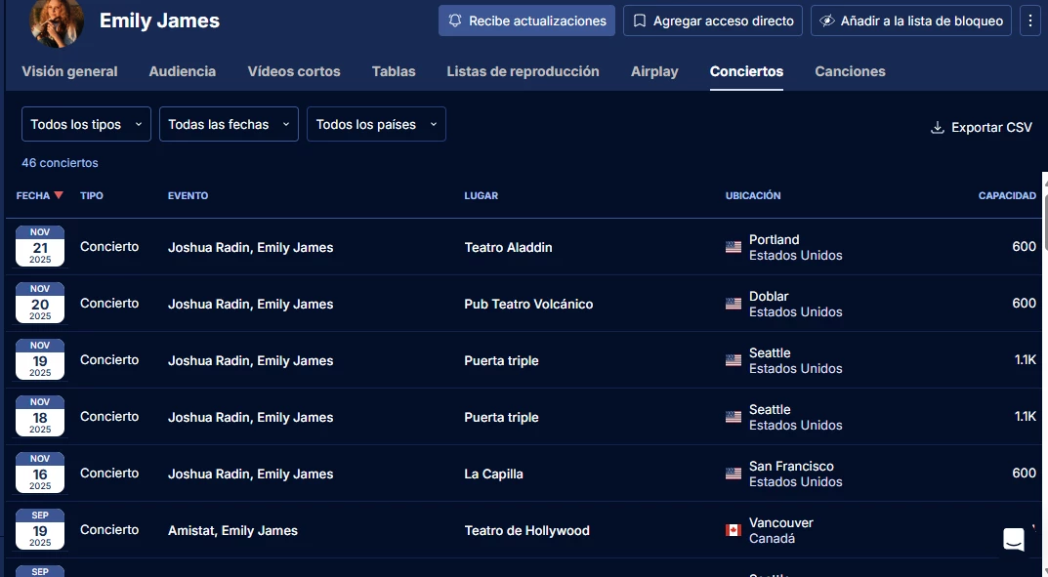Viewport: 1048px width, 577px height.
Task: Click the Recibe actualizaciones button
Action: pyautogui.click(x=526, y=21)
